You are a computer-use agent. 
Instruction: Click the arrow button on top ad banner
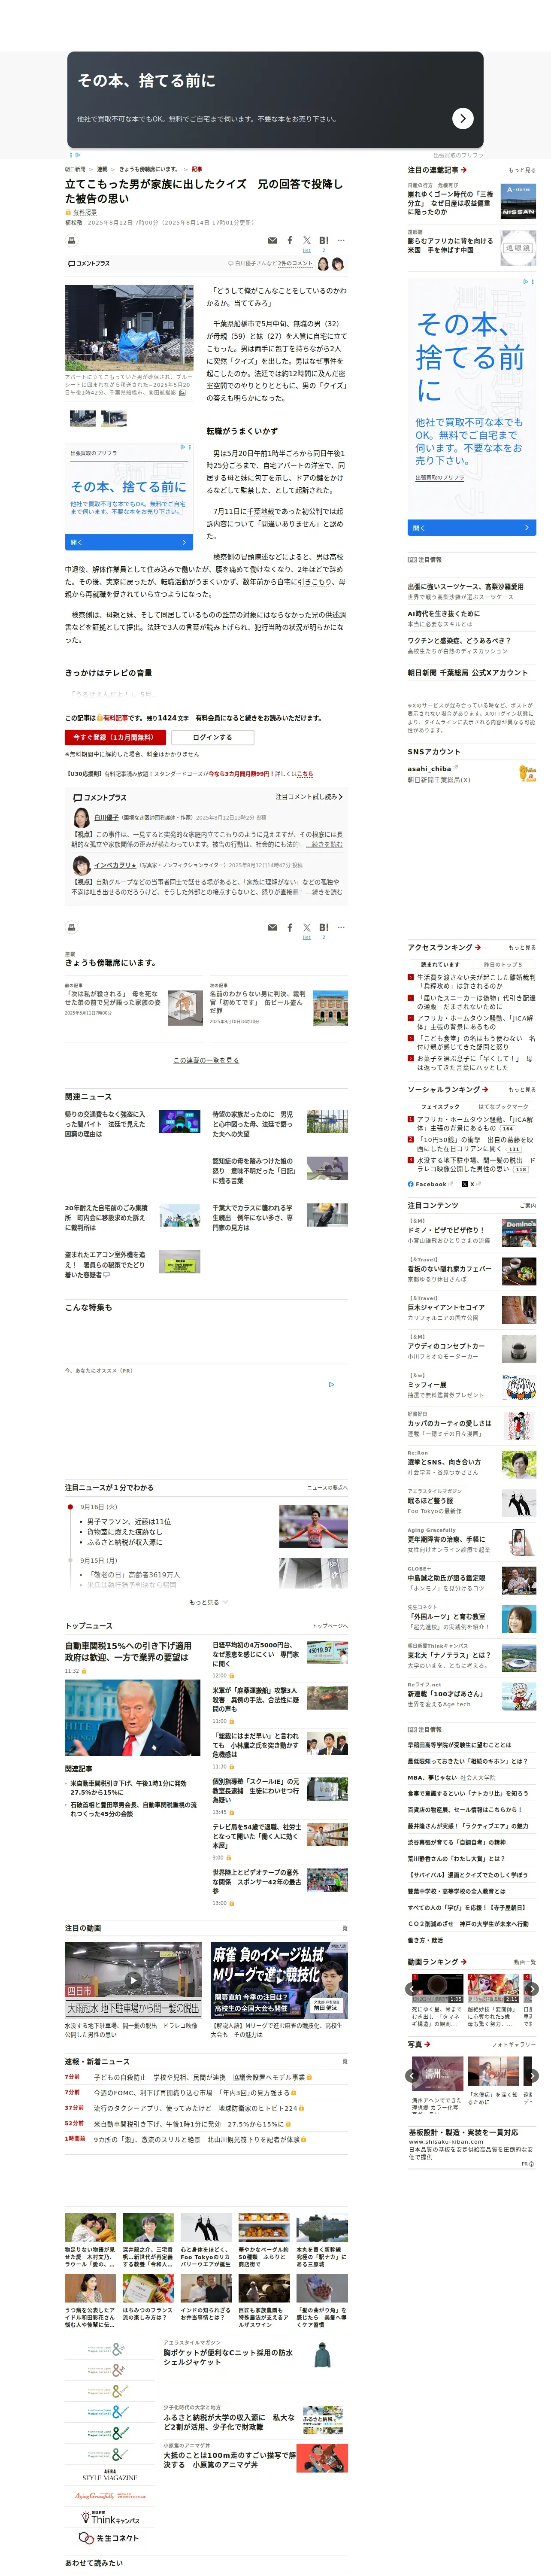click(462, 118)
